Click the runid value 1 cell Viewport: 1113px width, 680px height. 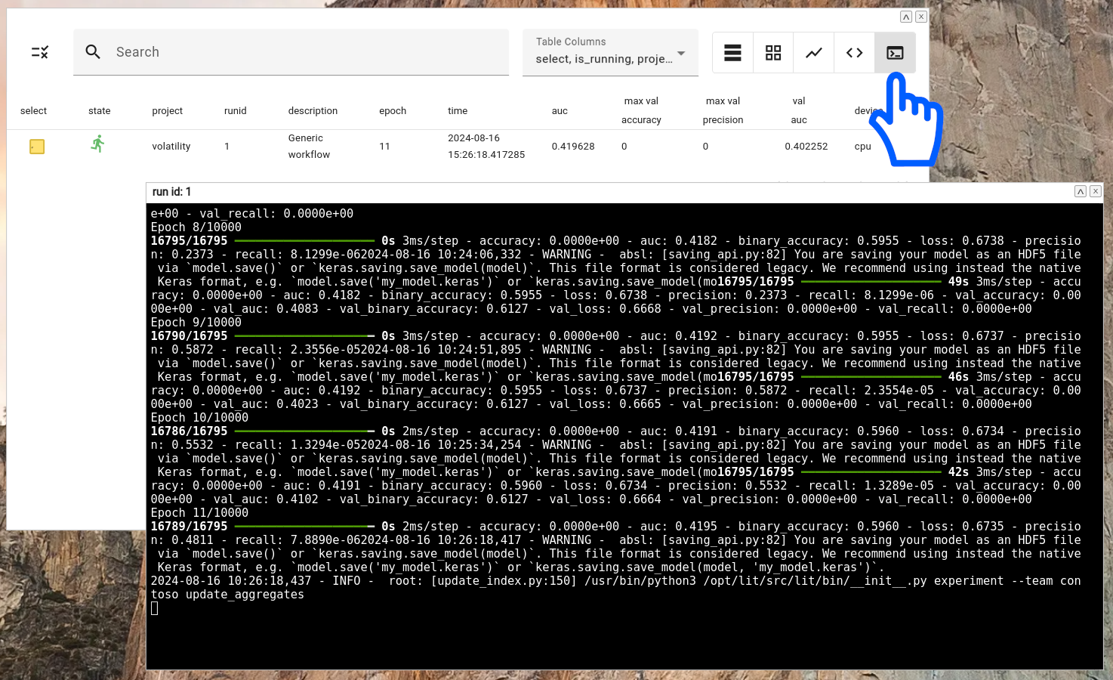227,146
